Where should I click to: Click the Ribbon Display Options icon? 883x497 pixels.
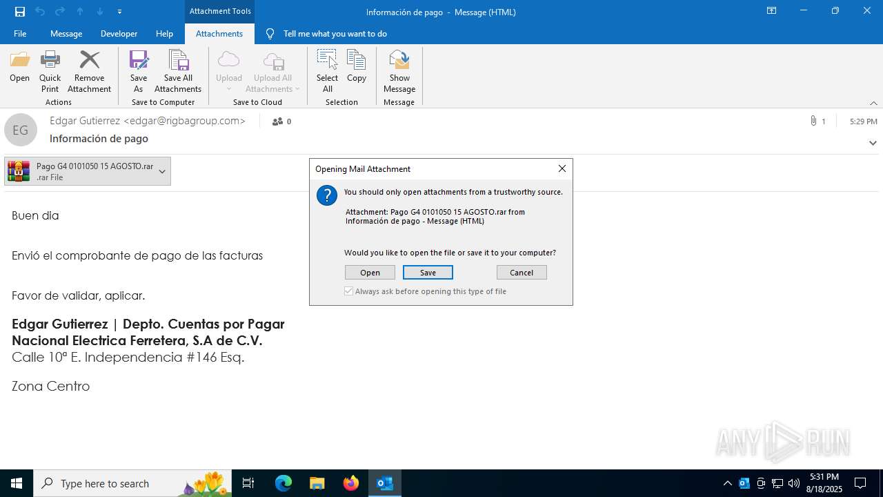[x=772, y=11]
